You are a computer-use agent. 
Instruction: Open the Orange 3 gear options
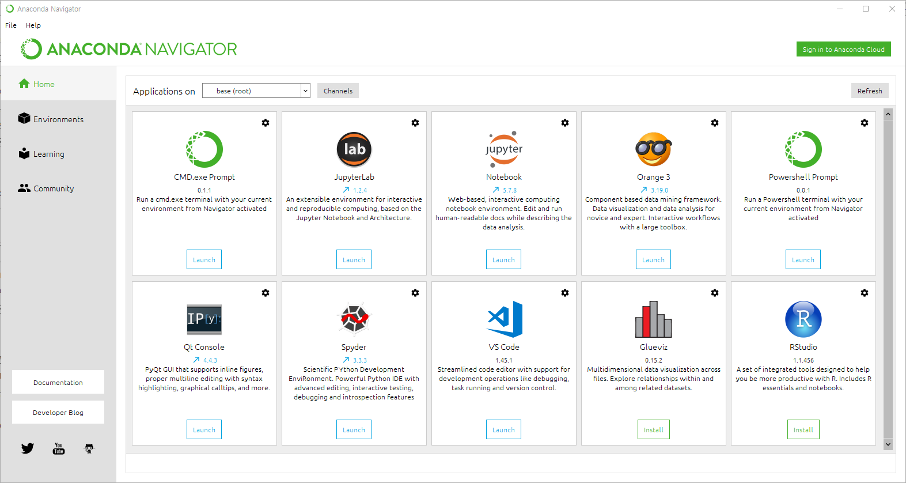[715, 123]
